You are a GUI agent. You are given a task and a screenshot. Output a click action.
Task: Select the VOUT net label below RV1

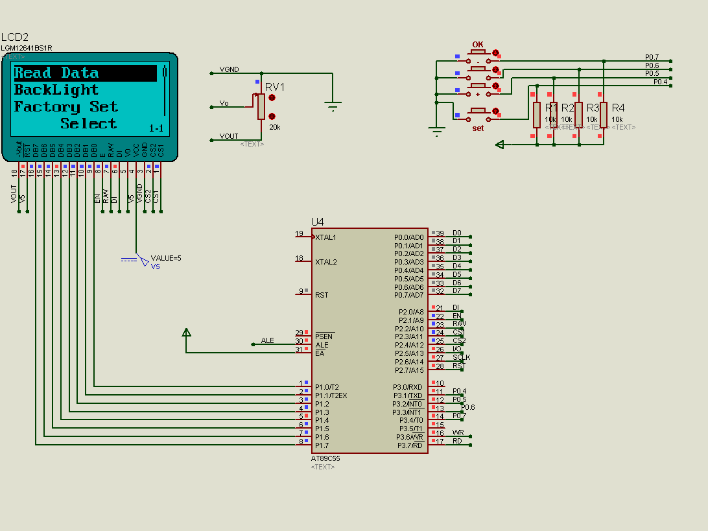coord(228,136)
